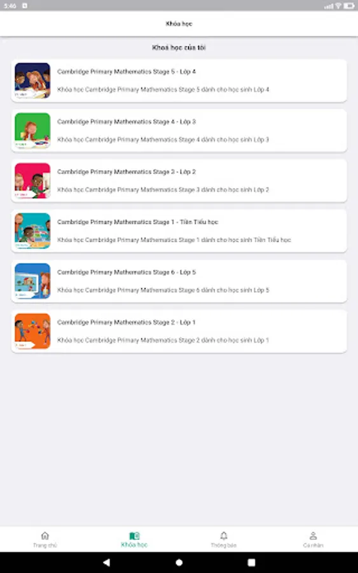
Task: Open the pink Stage 3 course thumbnail
Action: [x=32, y=181]
